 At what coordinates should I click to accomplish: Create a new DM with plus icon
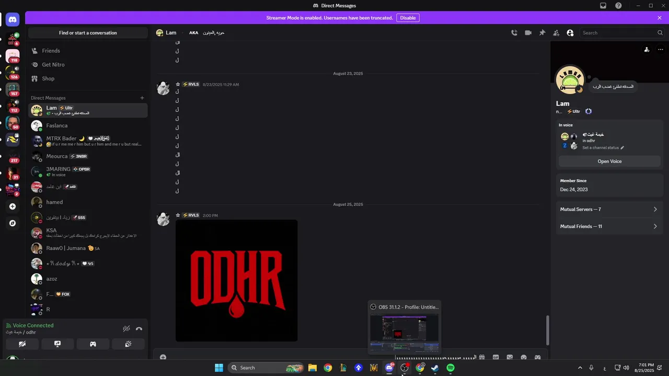point(142,98)
